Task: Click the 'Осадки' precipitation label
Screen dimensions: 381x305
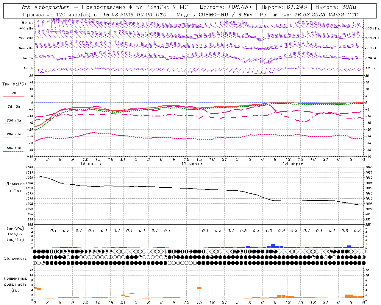Action: 15,234
